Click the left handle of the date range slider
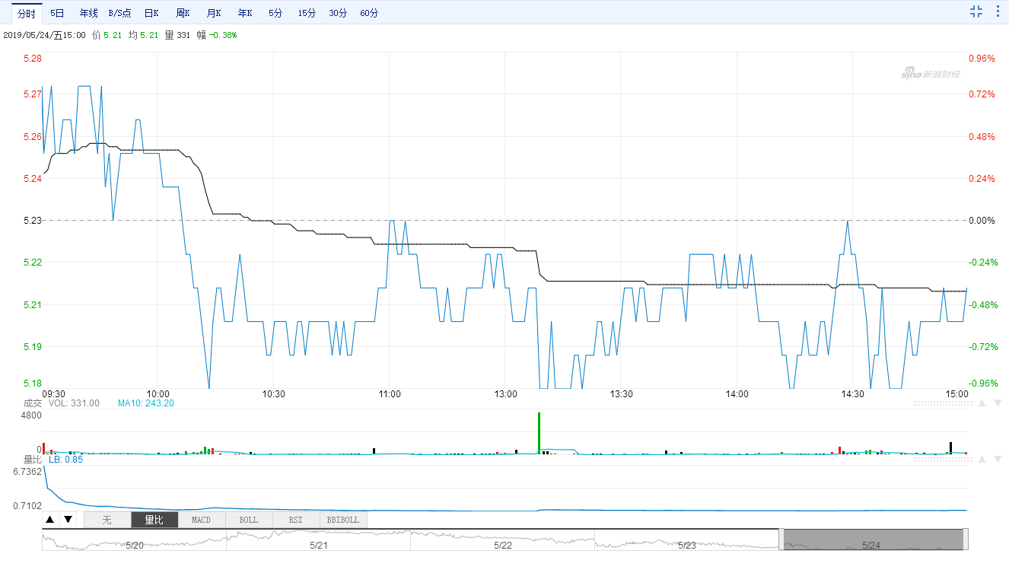Image resolution: width=1009 pixels, height=573 pixels. (781, 539)
